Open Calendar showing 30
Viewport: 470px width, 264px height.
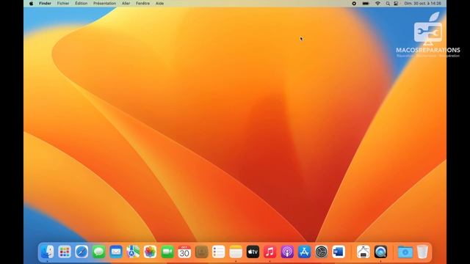(184, 252)
